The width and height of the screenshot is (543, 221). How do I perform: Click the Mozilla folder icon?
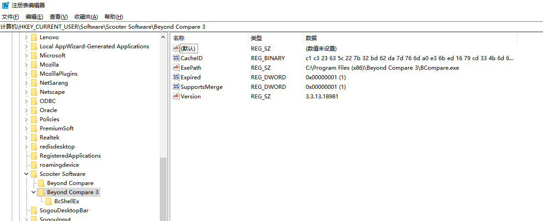tap(34, 65)
